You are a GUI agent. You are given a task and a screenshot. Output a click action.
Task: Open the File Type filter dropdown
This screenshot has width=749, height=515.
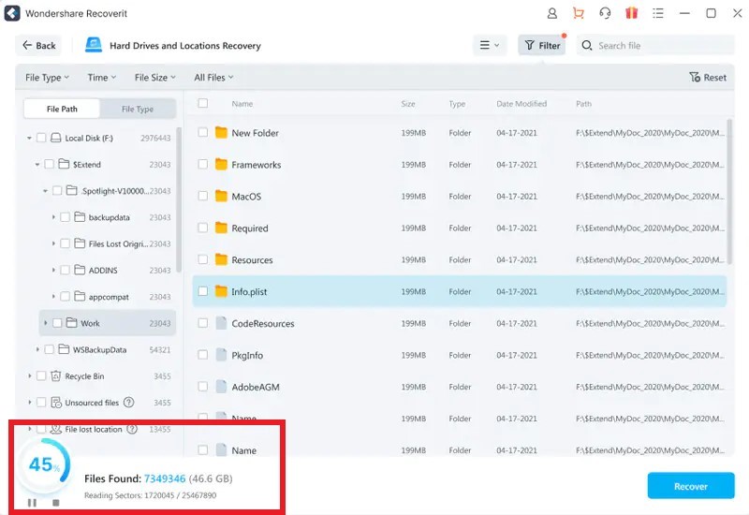click(x=47, y=78)
